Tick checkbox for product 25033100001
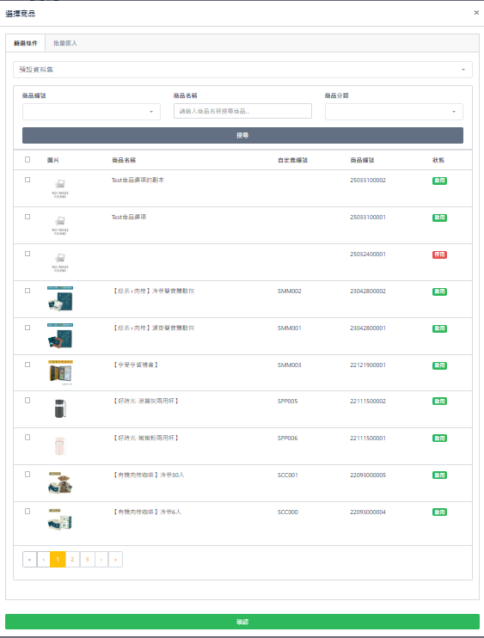484x638 pixels. 28,217
